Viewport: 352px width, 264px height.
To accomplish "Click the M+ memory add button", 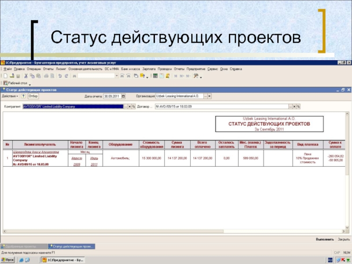I will point(182,76).
